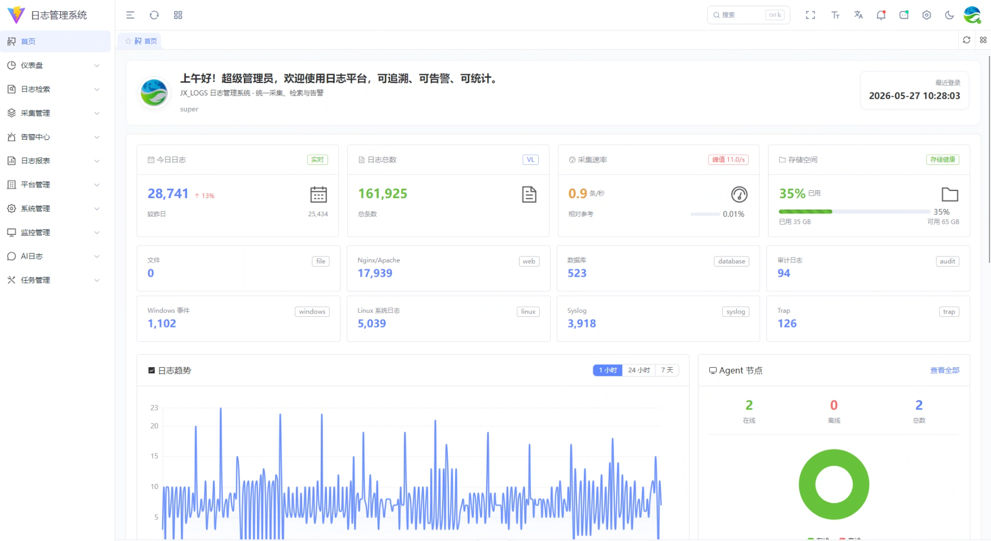Screen dimensions: 991x541
Task: Click the user avatar in the top right
Action: 972,15
